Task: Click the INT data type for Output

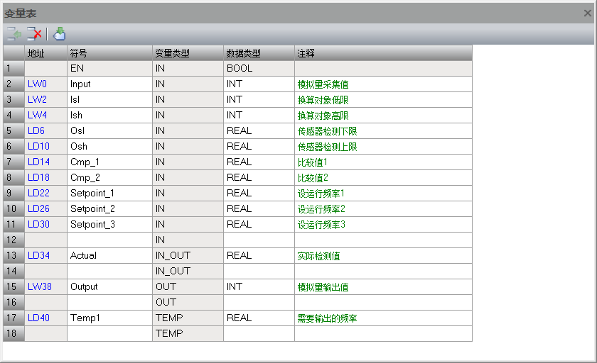Action: pos(259,286)
